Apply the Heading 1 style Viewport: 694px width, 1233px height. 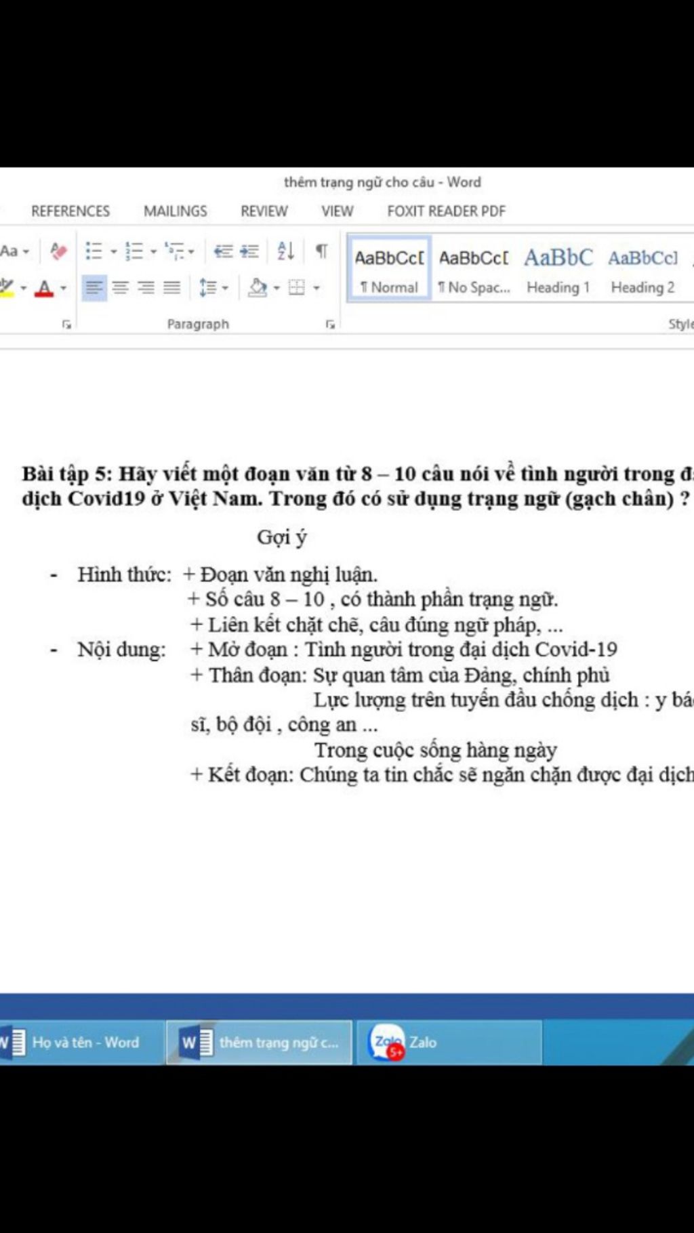[558, 270]
